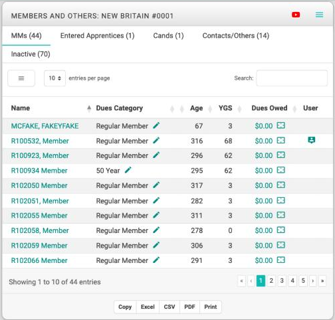This screenshot has width=335, height=320.
Task: Edit dues category for R102055 Member
Action: (x=156, y=215)
